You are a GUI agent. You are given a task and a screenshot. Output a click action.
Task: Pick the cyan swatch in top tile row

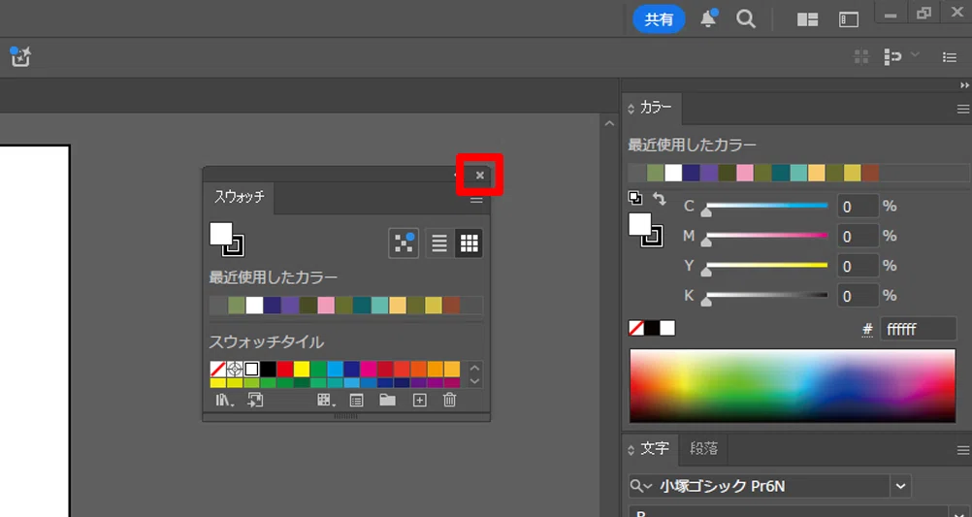335,370
